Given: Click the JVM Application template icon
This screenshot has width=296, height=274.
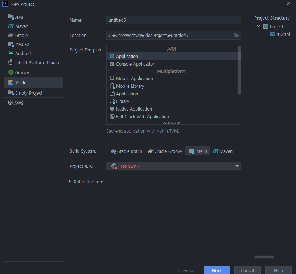Looking at the screenshot, I should click(x=112, y=56).
